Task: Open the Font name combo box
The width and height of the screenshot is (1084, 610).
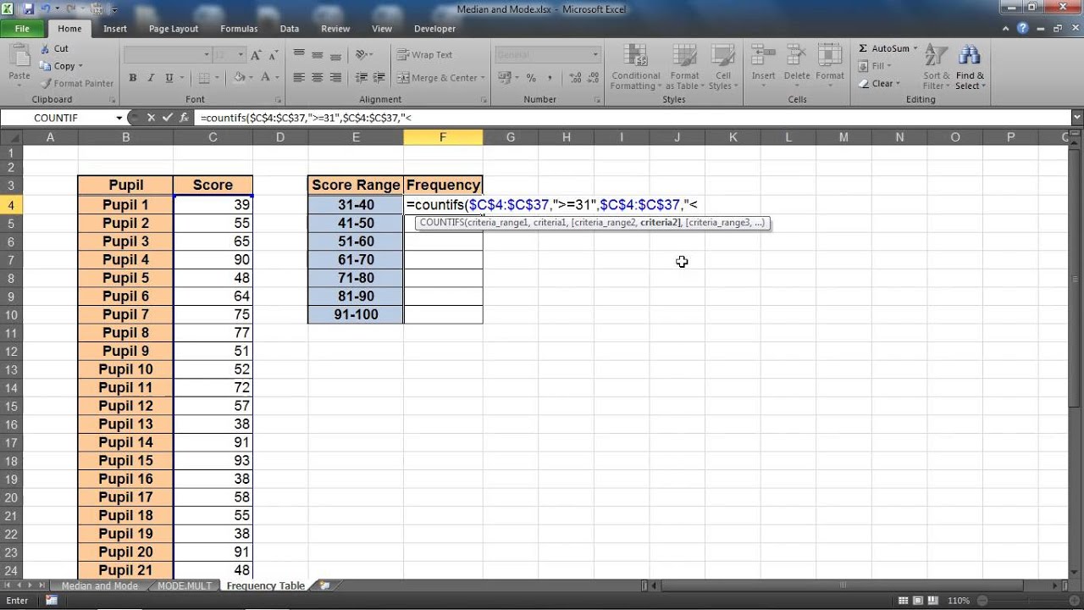Action: pyautogui.click(x=167, y=54)
